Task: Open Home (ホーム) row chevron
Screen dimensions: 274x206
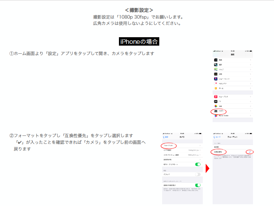Action: [250, 88]
